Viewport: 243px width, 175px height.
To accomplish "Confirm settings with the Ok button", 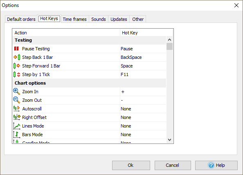I will 131,165.
